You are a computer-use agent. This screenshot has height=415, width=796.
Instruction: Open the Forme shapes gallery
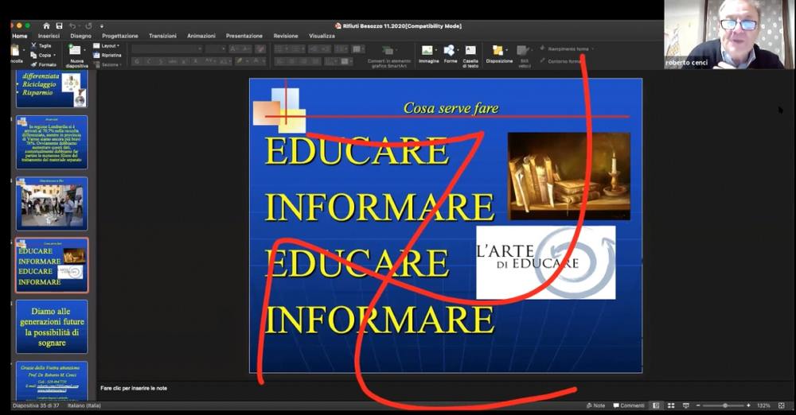(451, 51)
